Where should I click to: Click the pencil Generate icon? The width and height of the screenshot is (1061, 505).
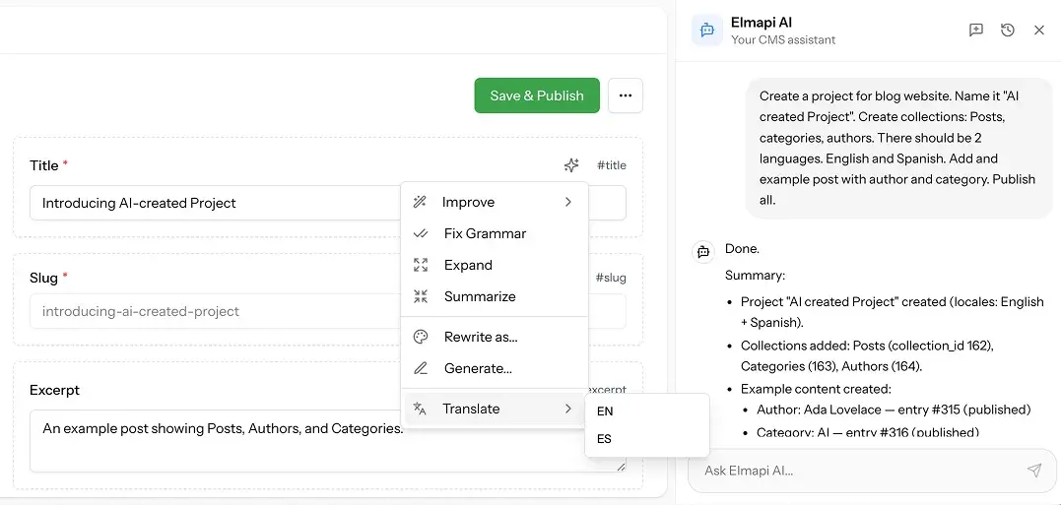(x=421, y=368)
